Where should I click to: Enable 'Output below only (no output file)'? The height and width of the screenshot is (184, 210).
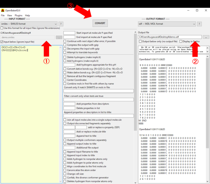pyautogui.click(x=140, y=41)
